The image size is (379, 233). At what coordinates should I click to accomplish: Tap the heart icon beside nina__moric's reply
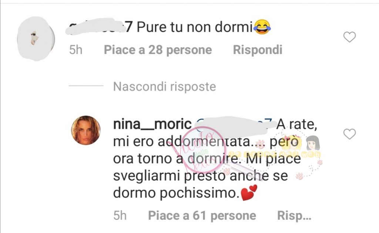tap(349, 134)
